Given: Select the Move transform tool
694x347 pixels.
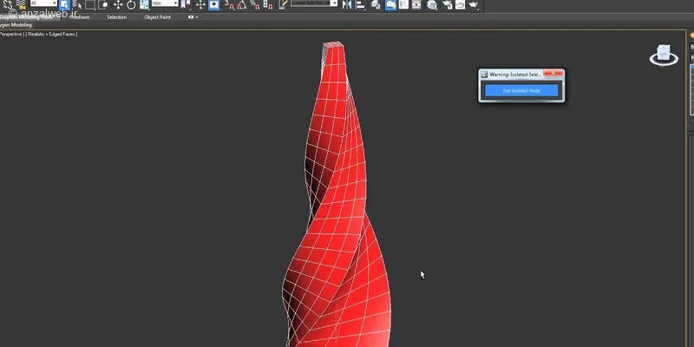Looking at the screenshot, I should 118,4.
